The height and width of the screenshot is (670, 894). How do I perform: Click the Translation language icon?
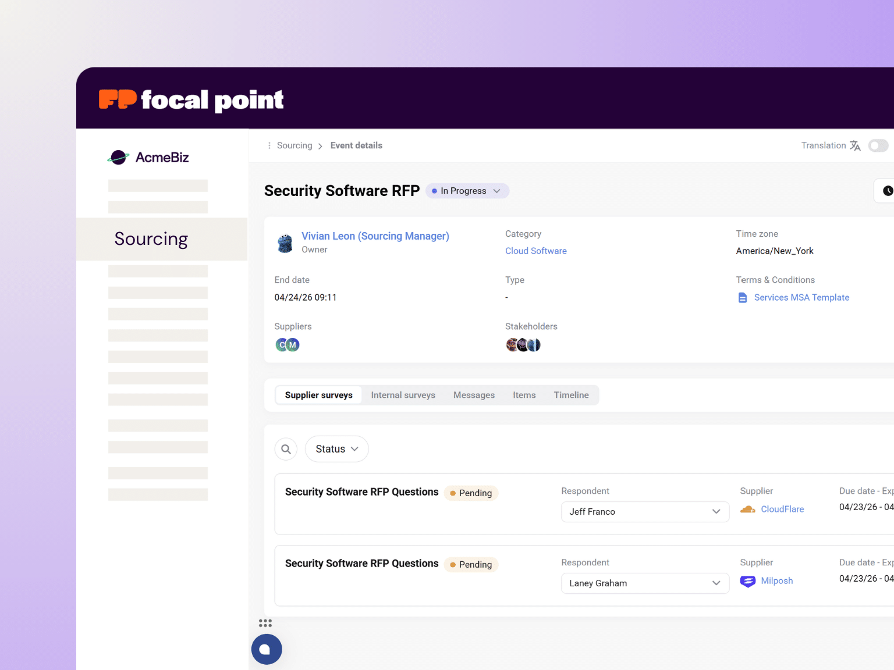pos(855,145)
